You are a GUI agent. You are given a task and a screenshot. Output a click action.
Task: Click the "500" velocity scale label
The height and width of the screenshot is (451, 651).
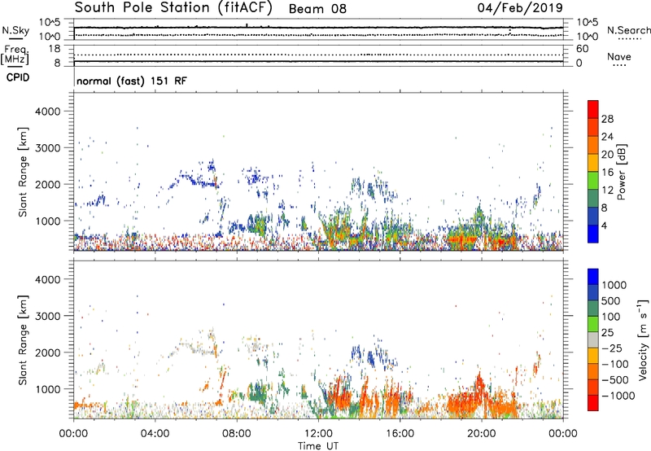(612, 300)
